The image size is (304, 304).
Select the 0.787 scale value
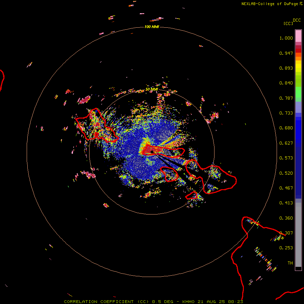pyautogui.click(x=286, y=98)
